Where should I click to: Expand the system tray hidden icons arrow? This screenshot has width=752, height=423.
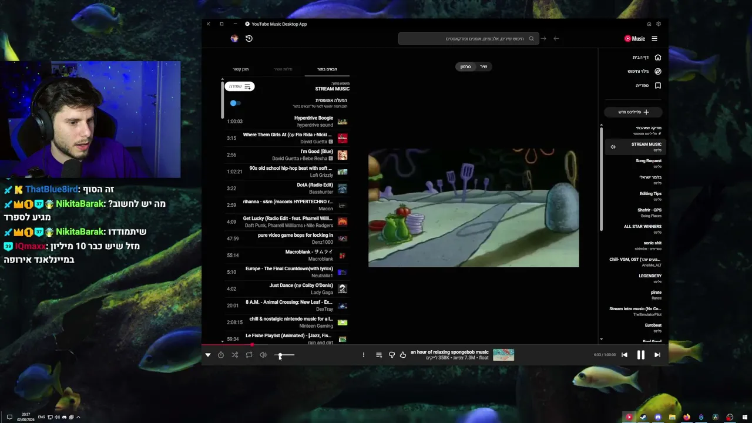(x=78, y=417)
